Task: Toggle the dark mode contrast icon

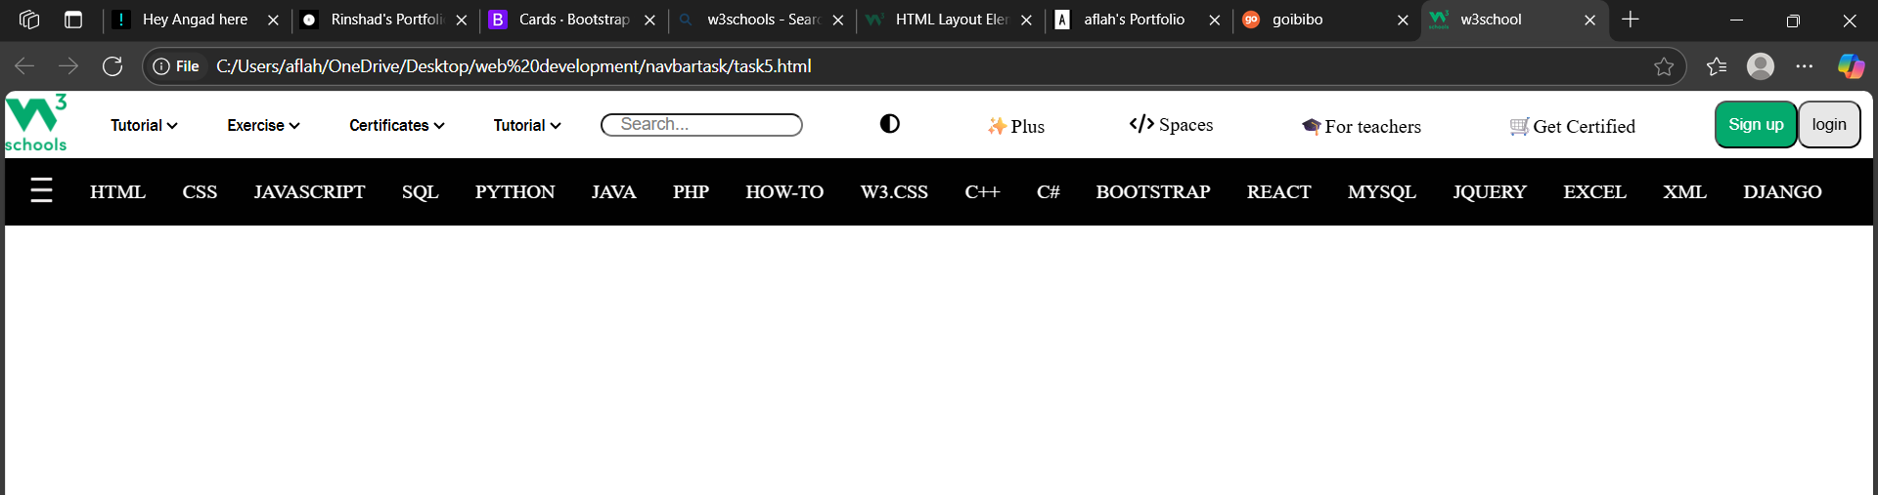Action: 890,124
